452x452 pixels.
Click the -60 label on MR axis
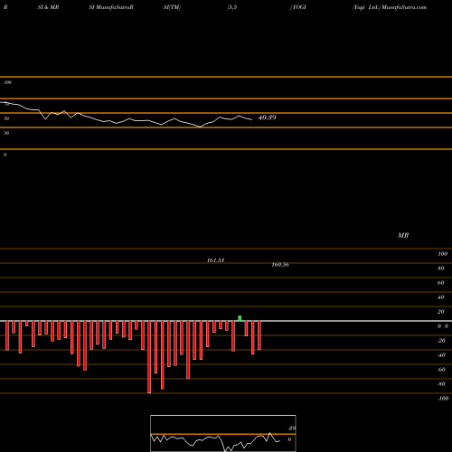pyautogui.click(x=441, y=370)
